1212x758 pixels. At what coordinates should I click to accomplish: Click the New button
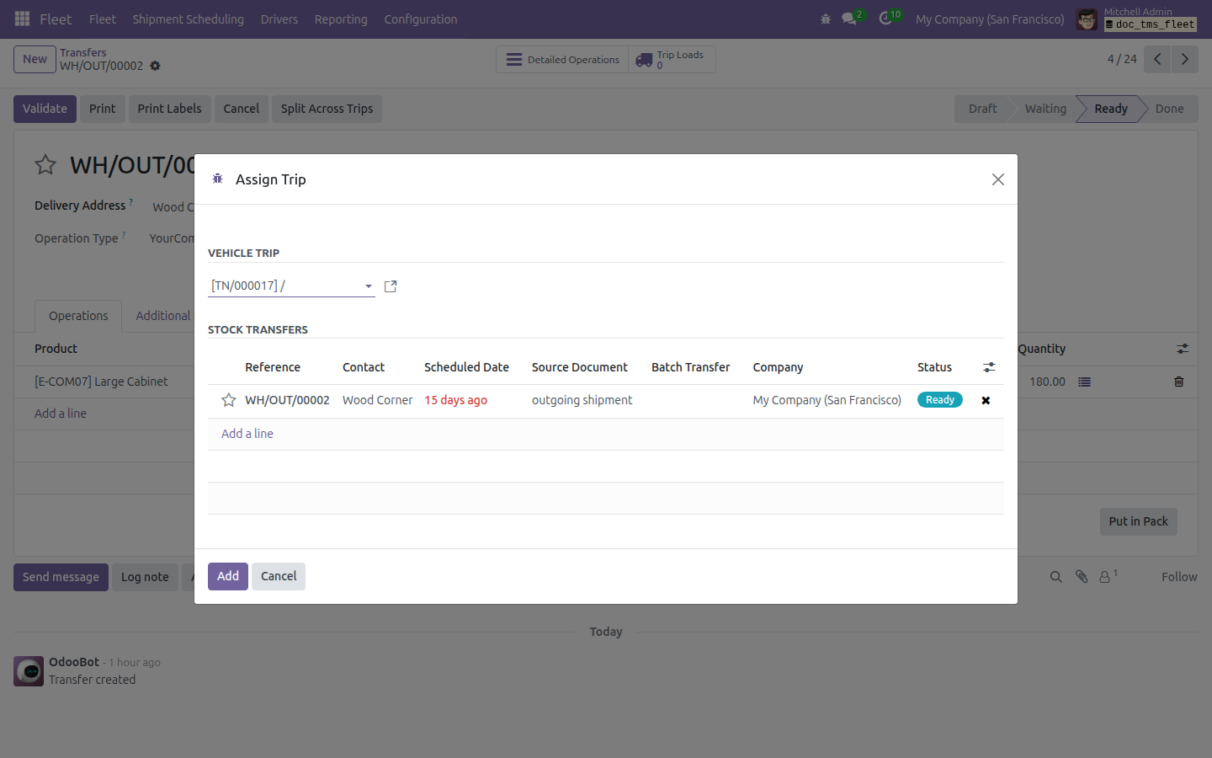[35, 59]
